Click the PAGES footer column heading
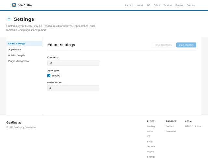Screen dimensions: 208x164 pyautogui.click(x=150, y=121)
